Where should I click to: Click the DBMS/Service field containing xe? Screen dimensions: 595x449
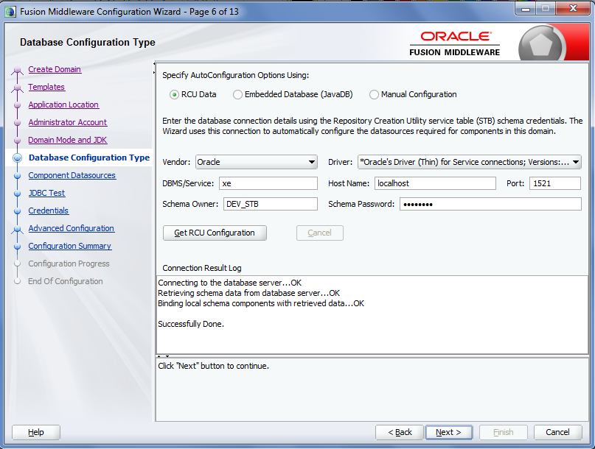[x=268, y=183]
